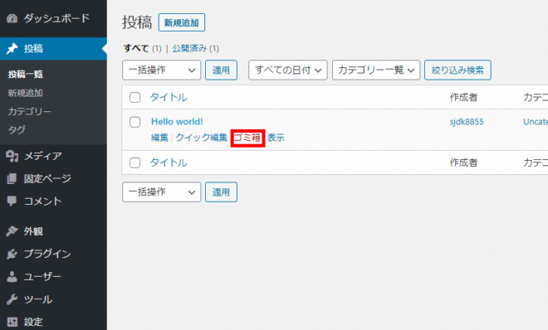The height and width of the screenshot is (330, 548).
Task: Open the すべての日付 date filter dropdown
Action: point(287,70)
